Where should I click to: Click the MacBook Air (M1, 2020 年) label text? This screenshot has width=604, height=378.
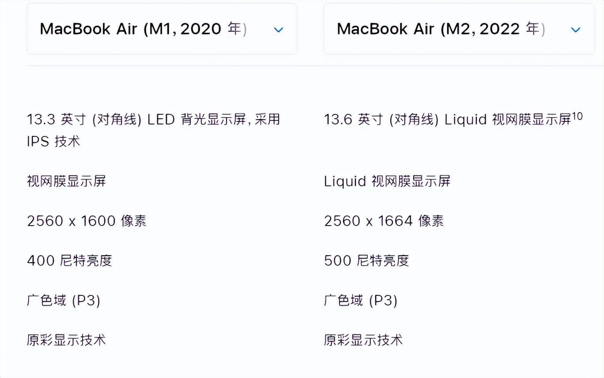[143, 29]
